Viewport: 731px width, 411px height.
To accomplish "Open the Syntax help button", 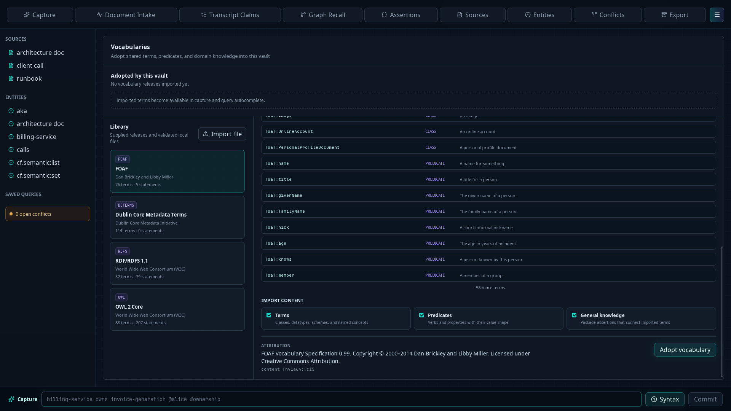I will pyautogui.click(x=665, y=399).
